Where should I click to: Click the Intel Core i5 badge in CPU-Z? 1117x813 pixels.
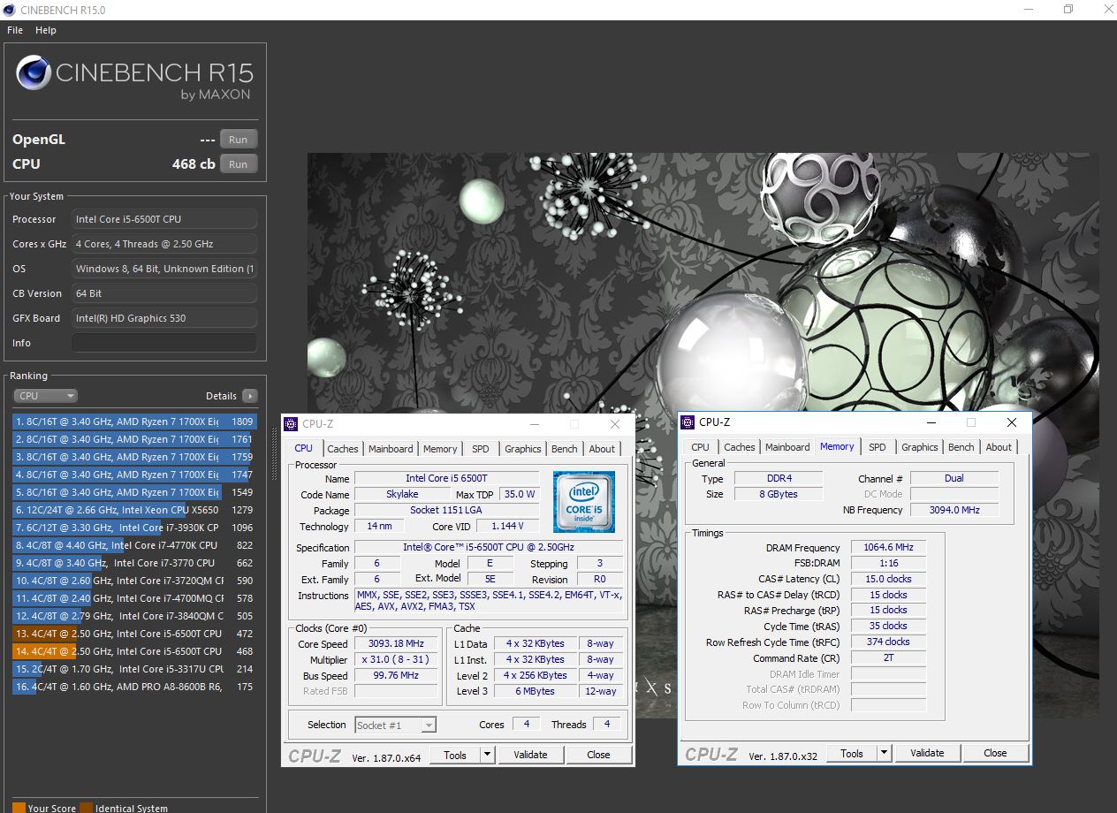583,501
